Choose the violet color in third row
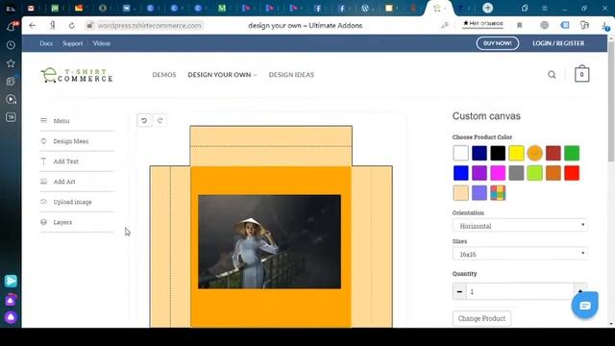 click(x=480, y=193)
